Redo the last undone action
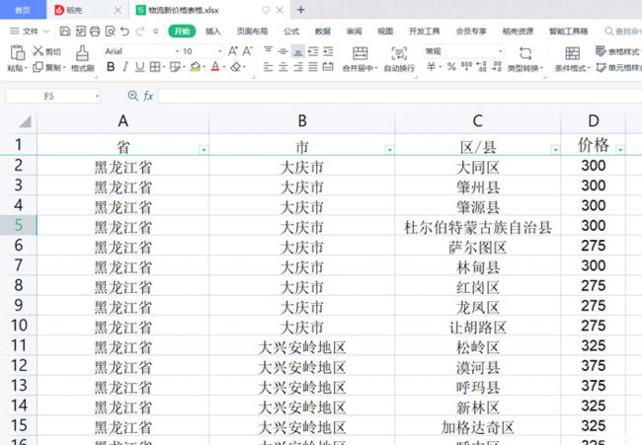Viewport: 642px width, 445px height. (140, 32)
